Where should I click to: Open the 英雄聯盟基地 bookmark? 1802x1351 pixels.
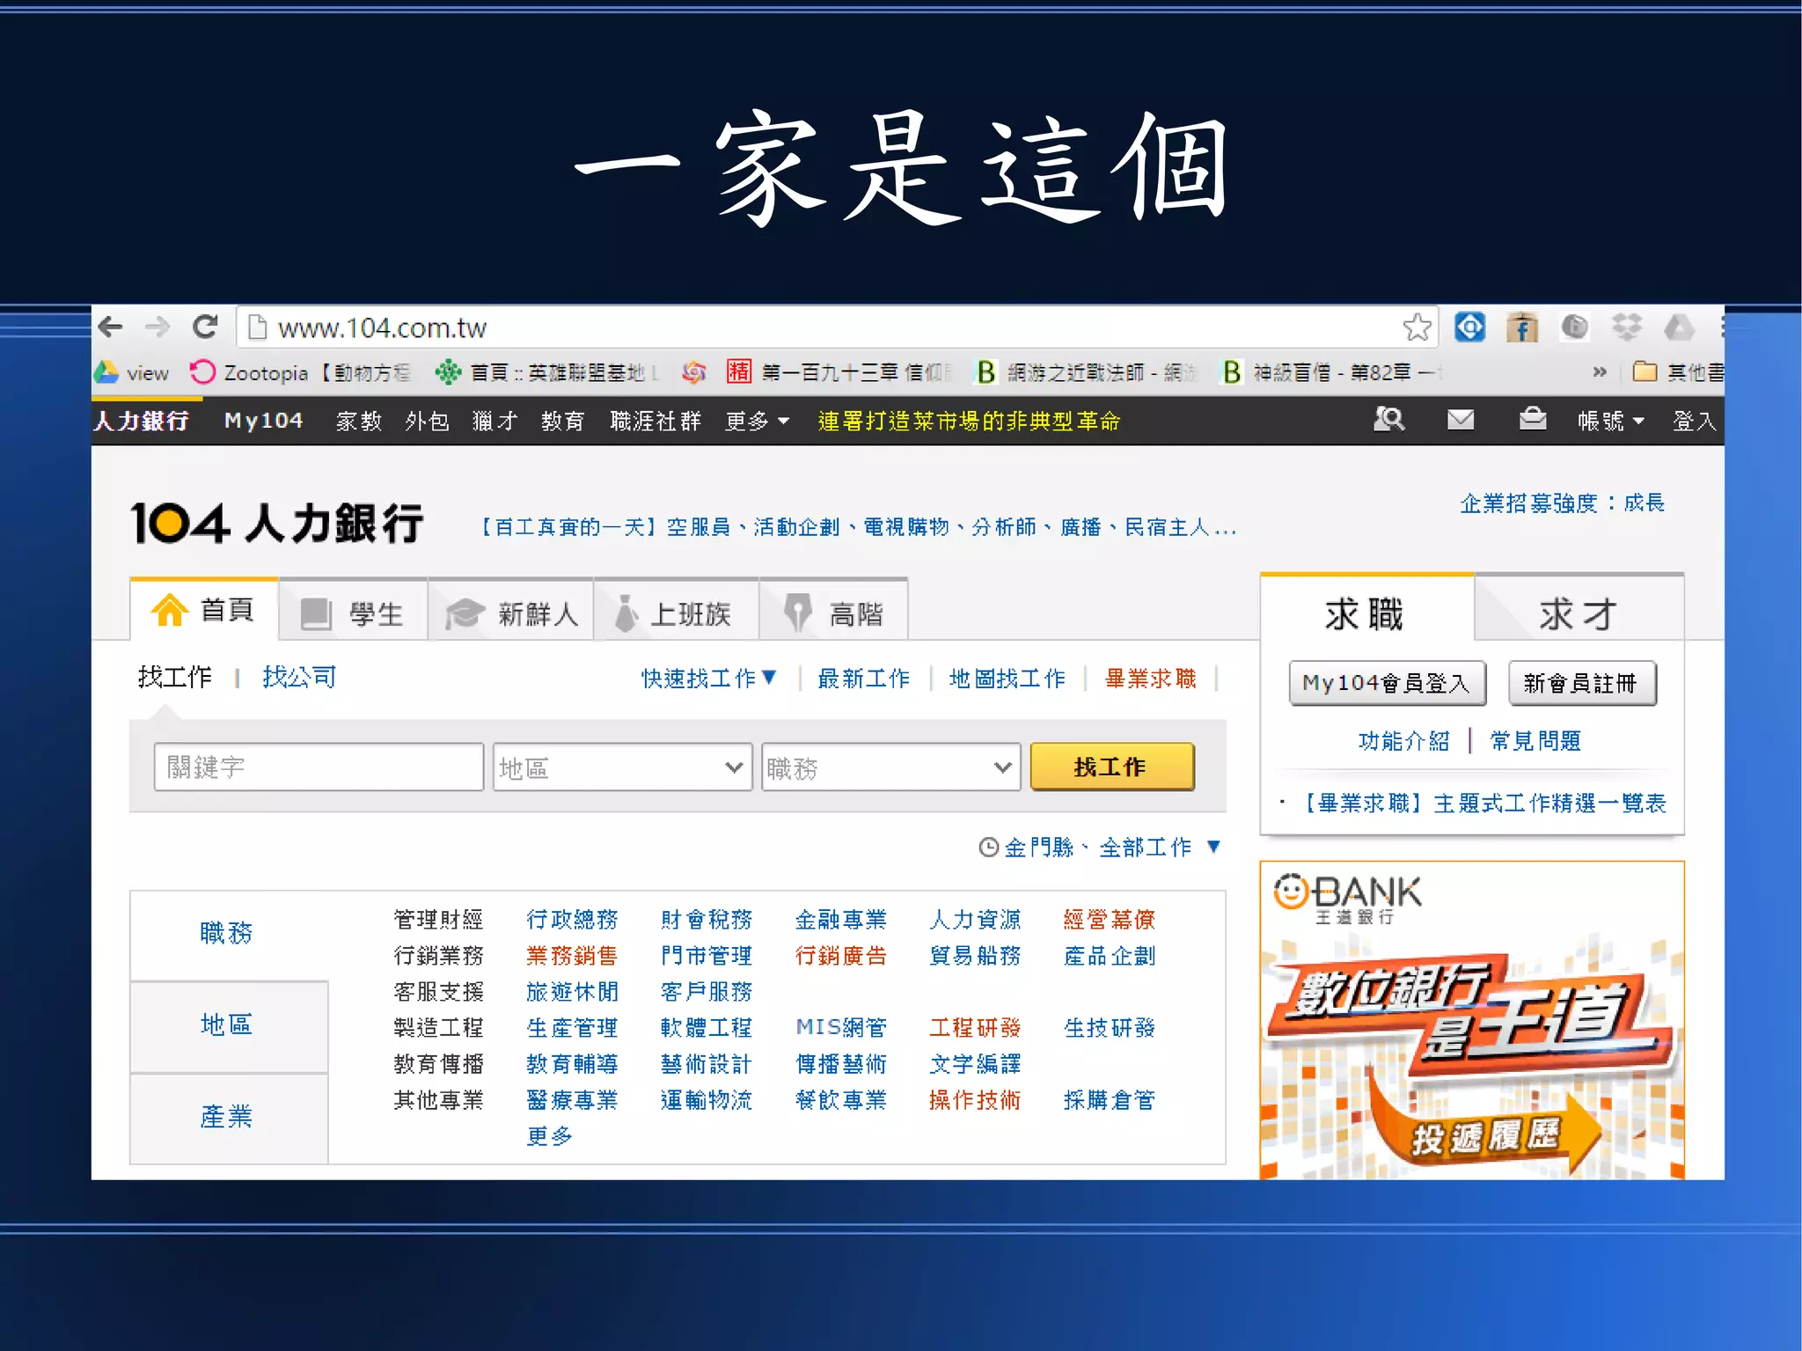tap(546, 373)
